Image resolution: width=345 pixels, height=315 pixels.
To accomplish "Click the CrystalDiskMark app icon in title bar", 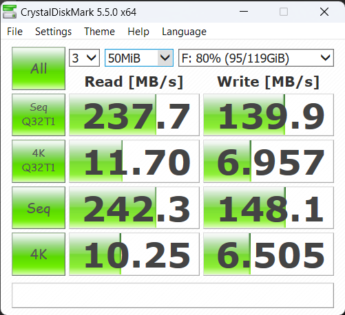I will [10, 12].
